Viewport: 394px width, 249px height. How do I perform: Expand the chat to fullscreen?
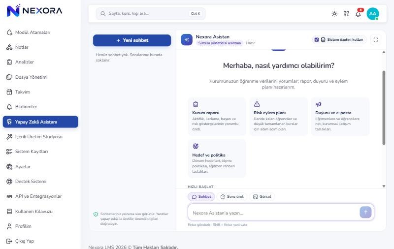point(376,40)
